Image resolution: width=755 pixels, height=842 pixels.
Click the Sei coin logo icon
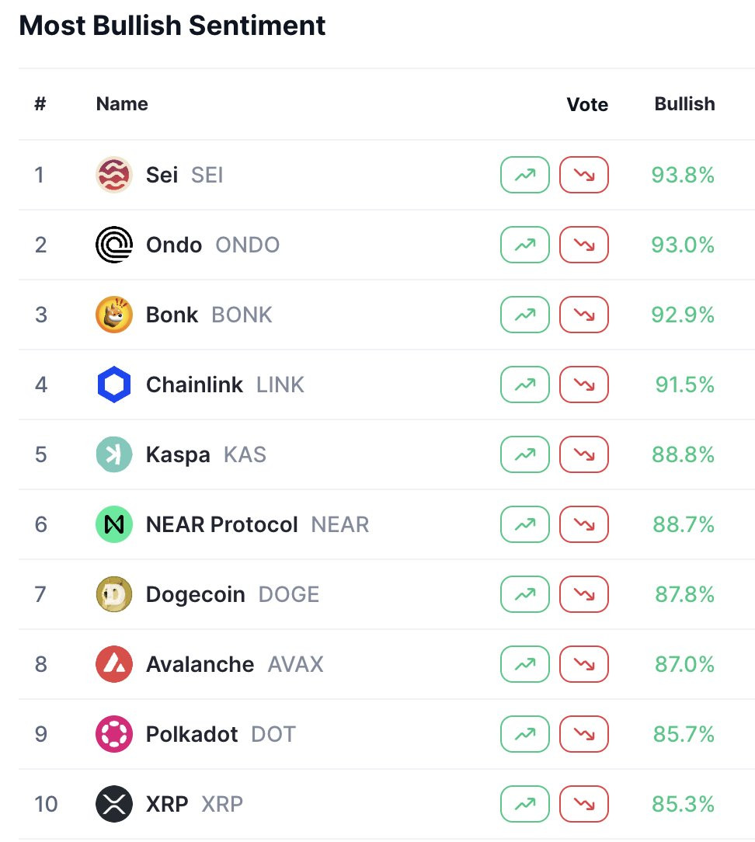pyautogui.click(x=114, y=175)
